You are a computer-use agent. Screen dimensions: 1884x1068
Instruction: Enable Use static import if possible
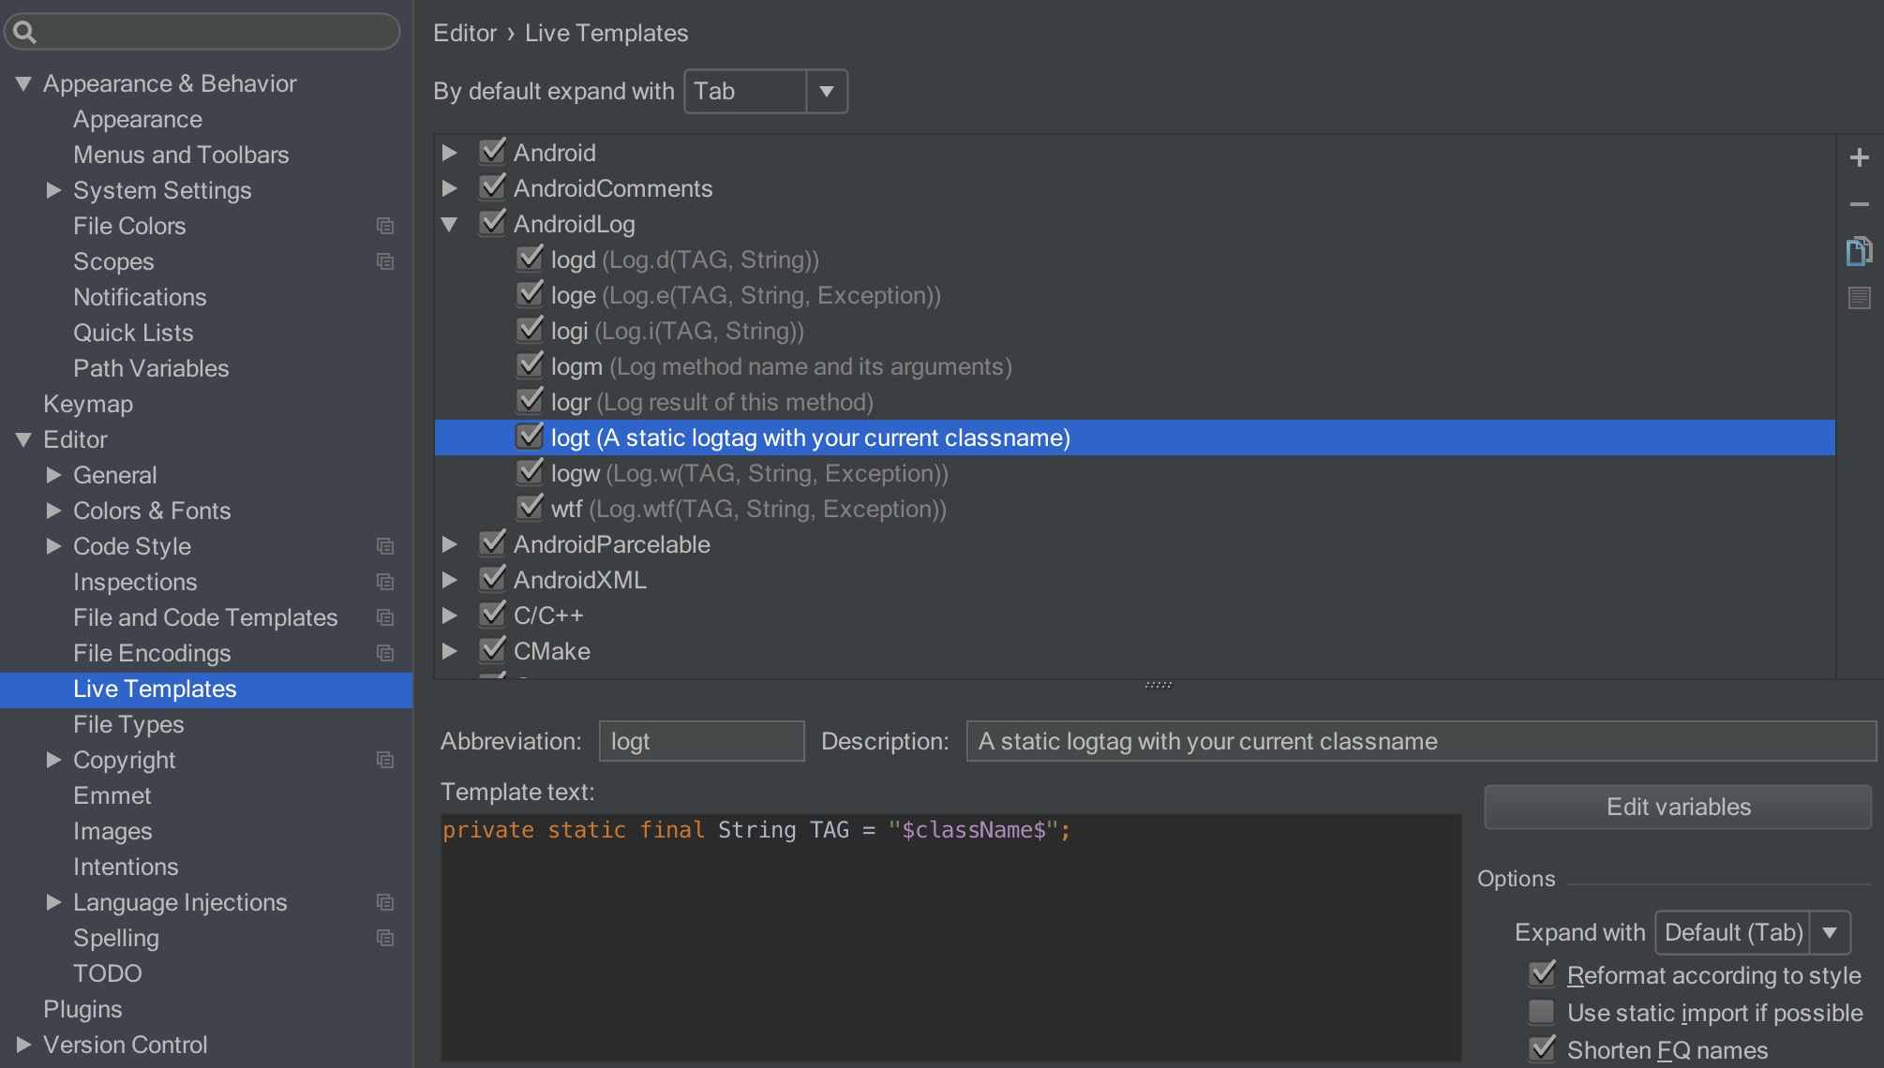point(1542,1013)
